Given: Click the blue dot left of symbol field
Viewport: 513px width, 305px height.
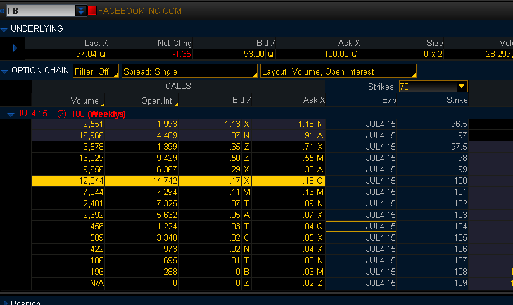Looking at the screenshot, I should [x=2, y=11].
